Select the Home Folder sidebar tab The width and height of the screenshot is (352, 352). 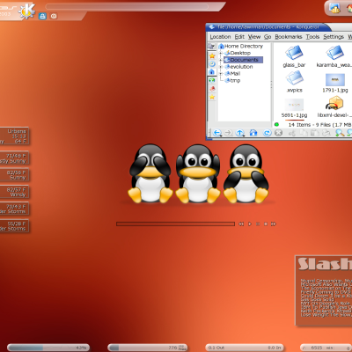[x=212, y=72]
